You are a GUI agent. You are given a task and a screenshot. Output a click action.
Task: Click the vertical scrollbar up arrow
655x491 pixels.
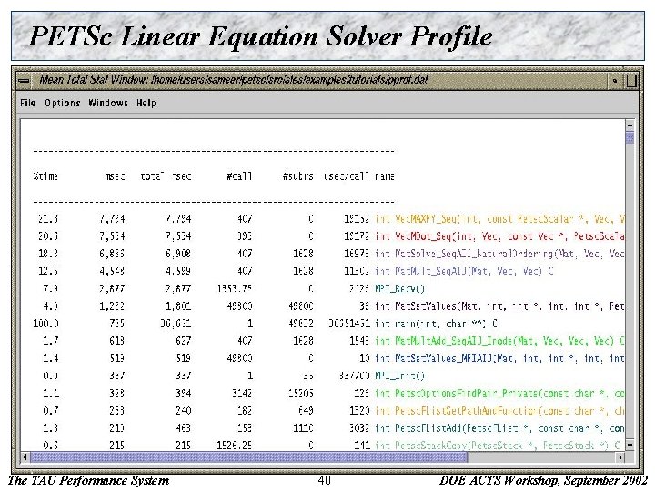[630, 125]
